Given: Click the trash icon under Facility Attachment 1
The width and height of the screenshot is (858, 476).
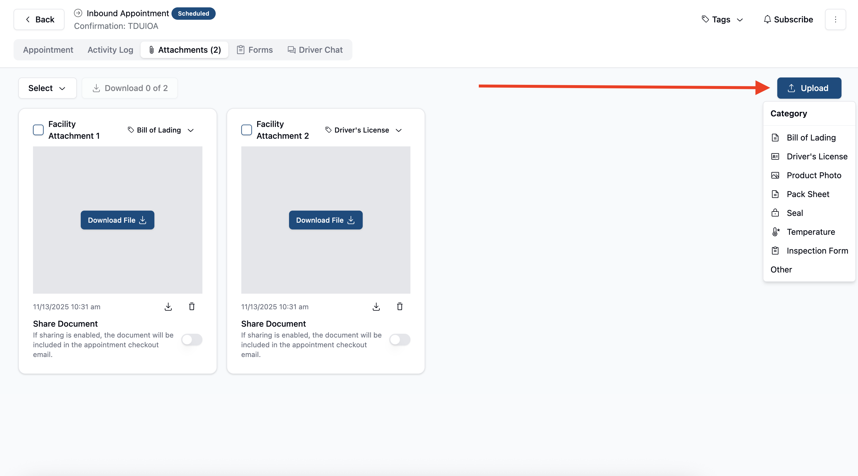Looking at the screenshot, I should (x=192, y=307).
